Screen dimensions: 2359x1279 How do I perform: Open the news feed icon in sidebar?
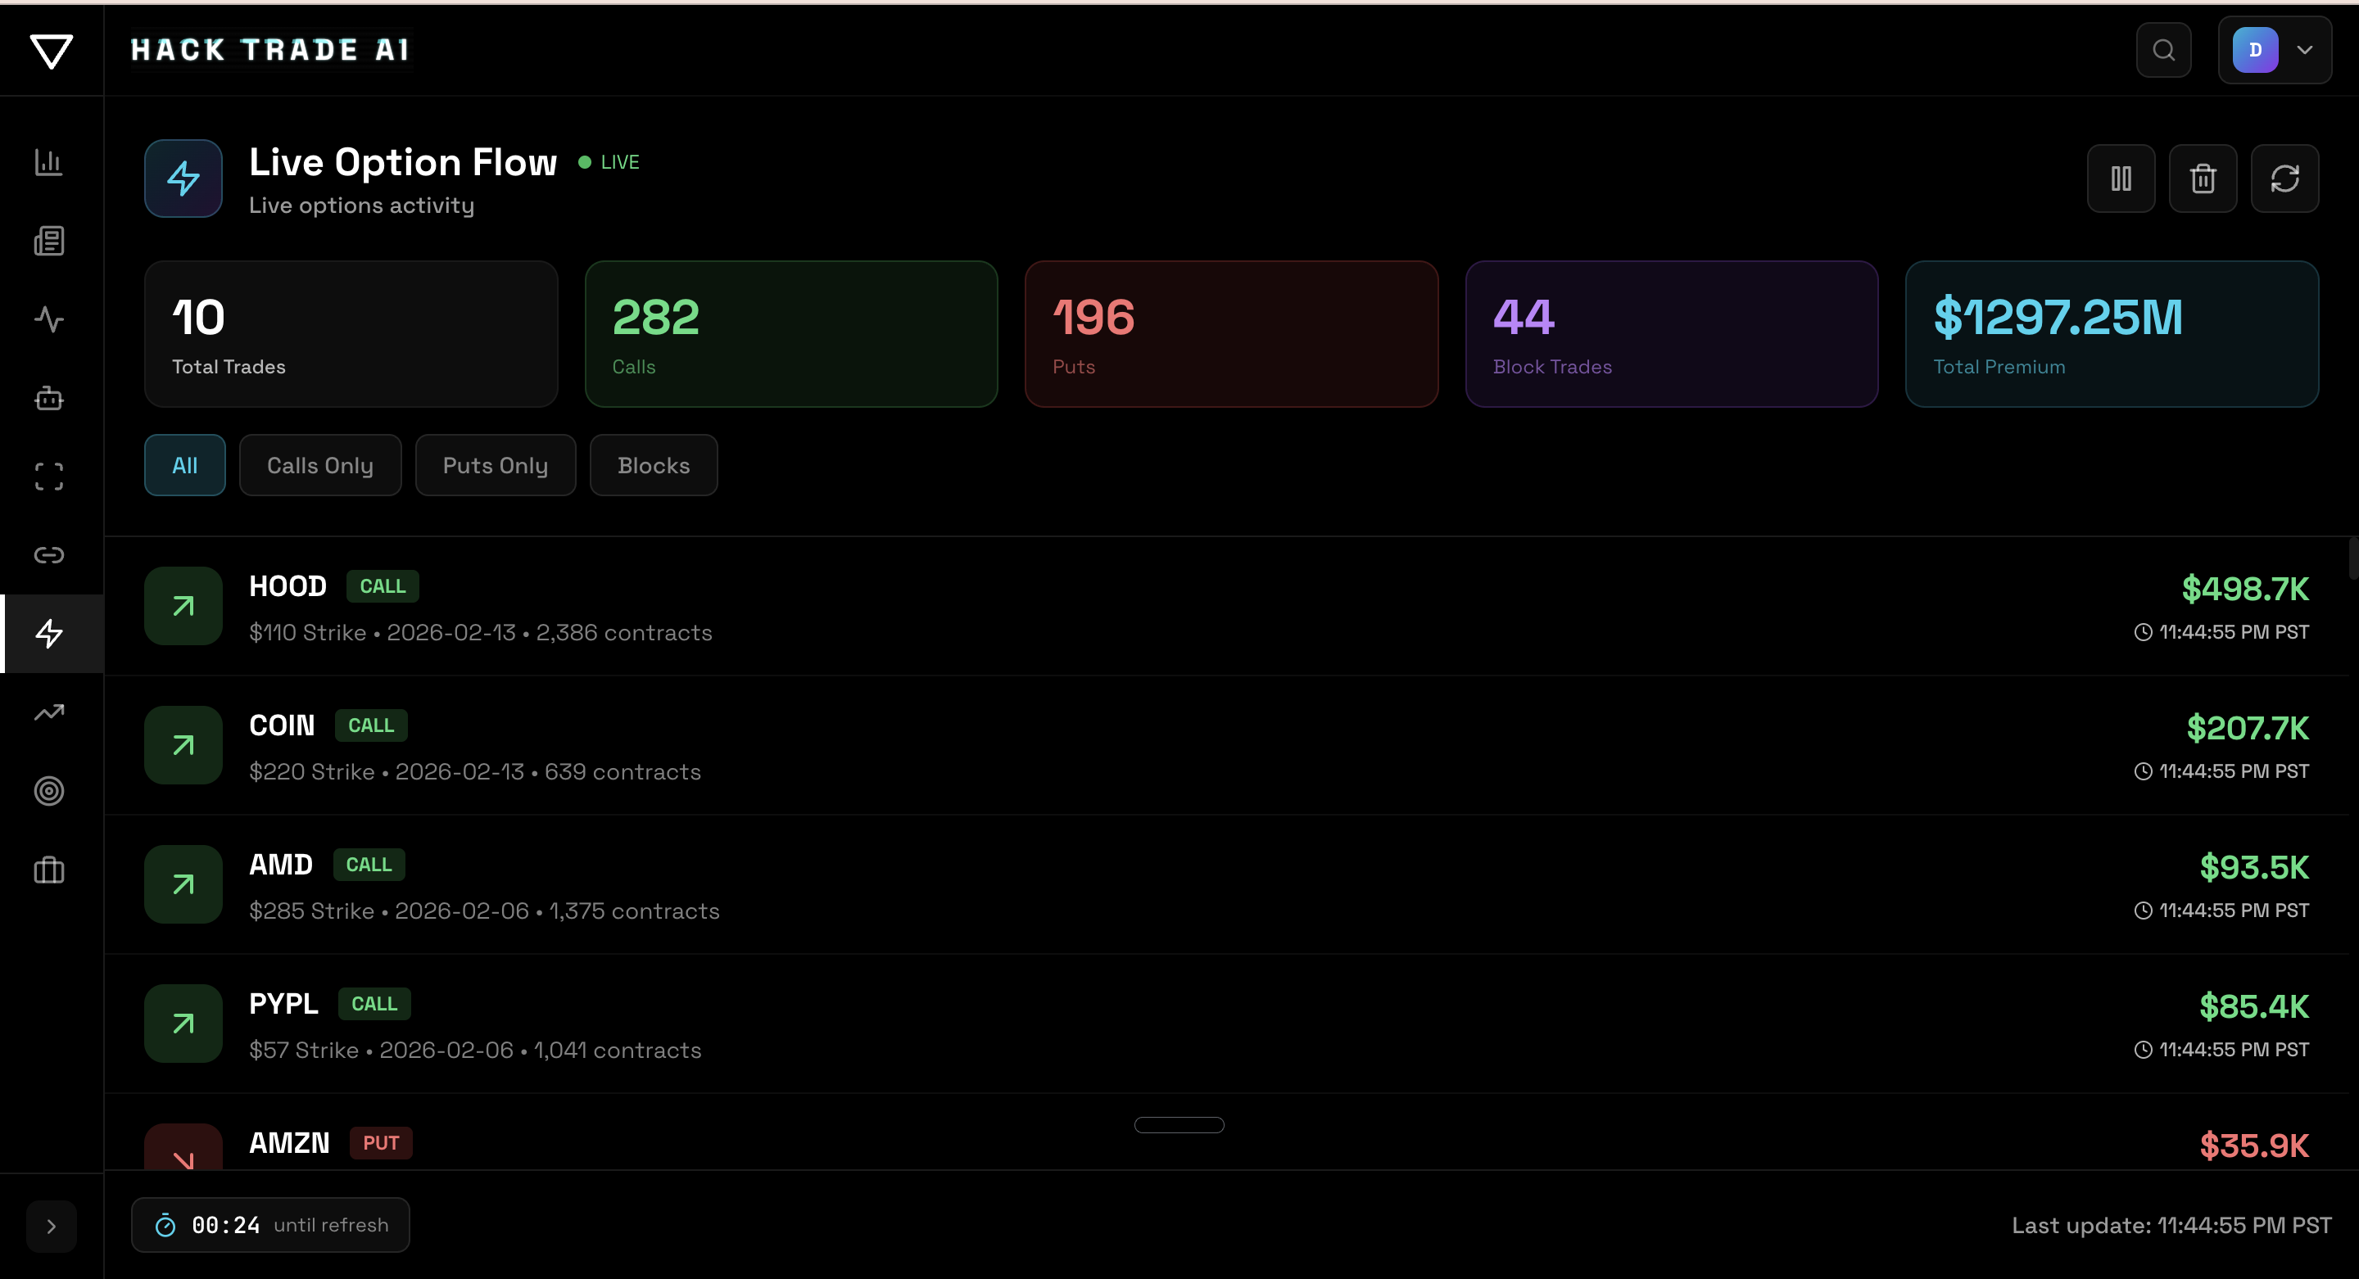[48, 241]
